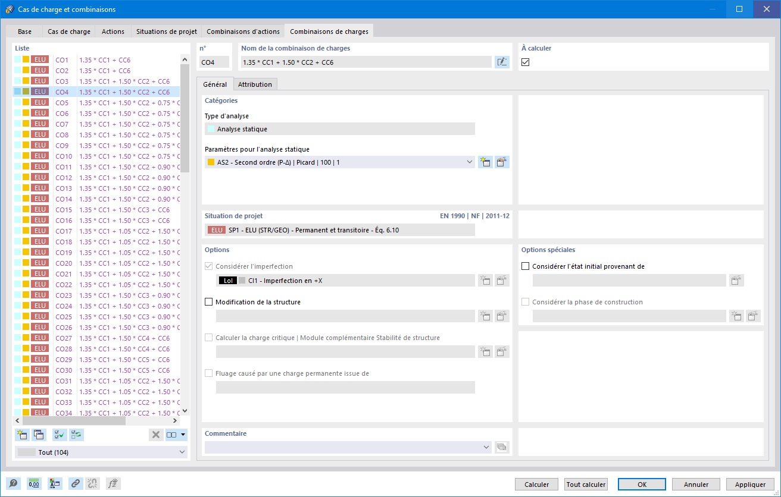The width and height of the screenshot is (781, 497).
Task: Click new stability analysis settings icon
Action: (x=485, y=352)
